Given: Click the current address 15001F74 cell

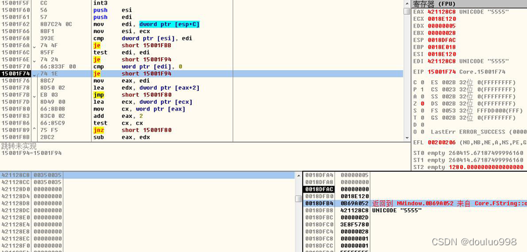Looking at the screenshot, I should (16, 73).
